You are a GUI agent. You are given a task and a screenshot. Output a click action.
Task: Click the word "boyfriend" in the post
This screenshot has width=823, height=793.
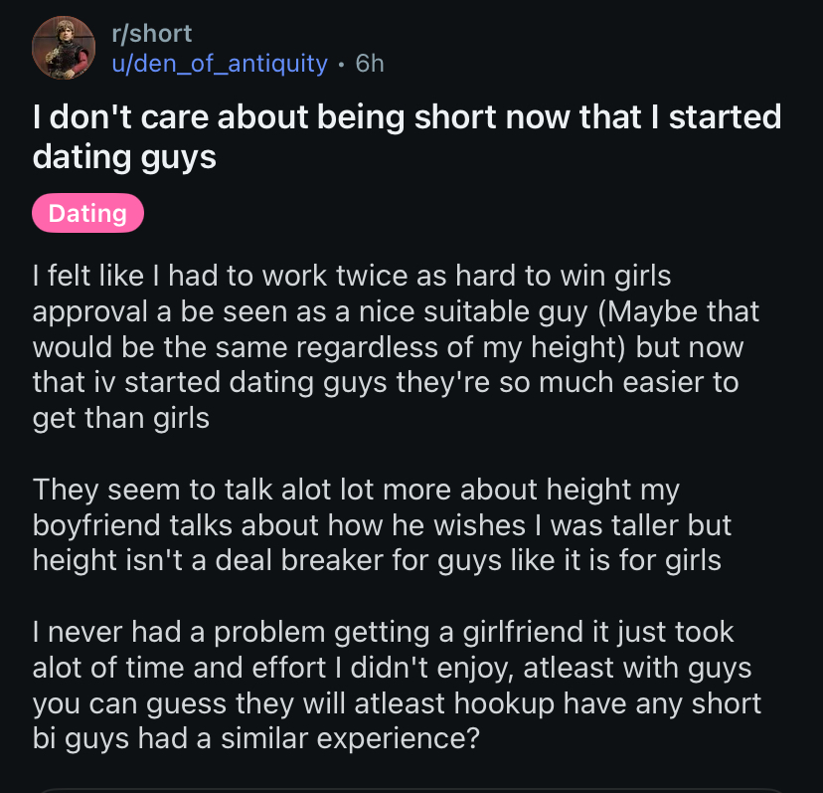(96, 525)
